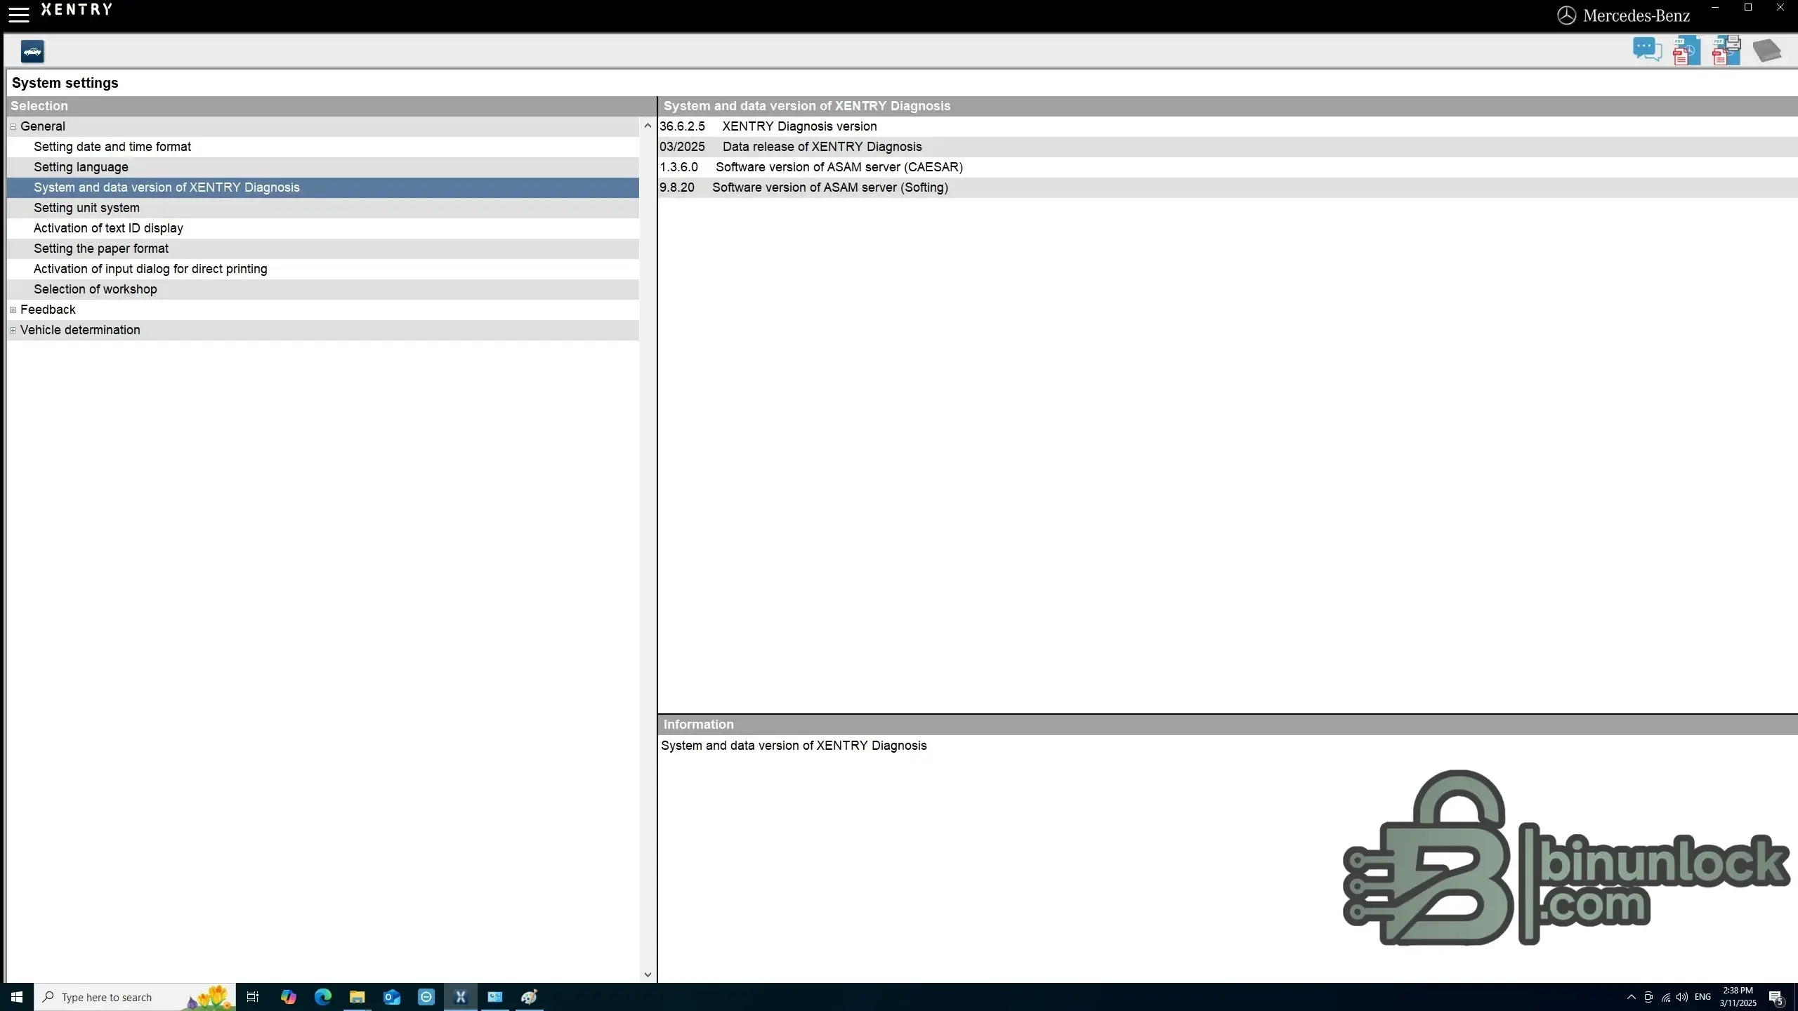Click the Type here to search box
The image size is (1798, 1011).
coord(135,997)
